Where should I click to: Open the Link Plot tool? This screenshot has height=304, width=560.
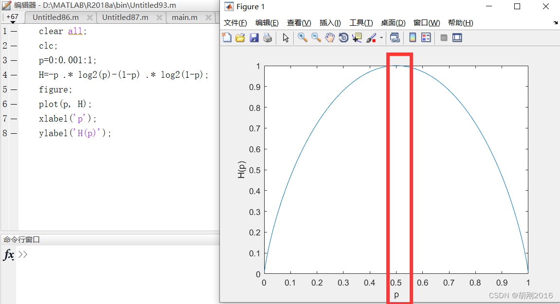click(x=394, y=37)
